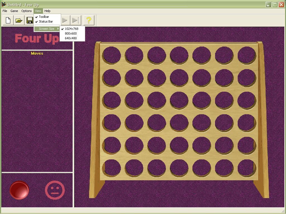Click the skip-to-end arrow icon
The height and width of the screenshot is (214, 286).
click(76, 20)
